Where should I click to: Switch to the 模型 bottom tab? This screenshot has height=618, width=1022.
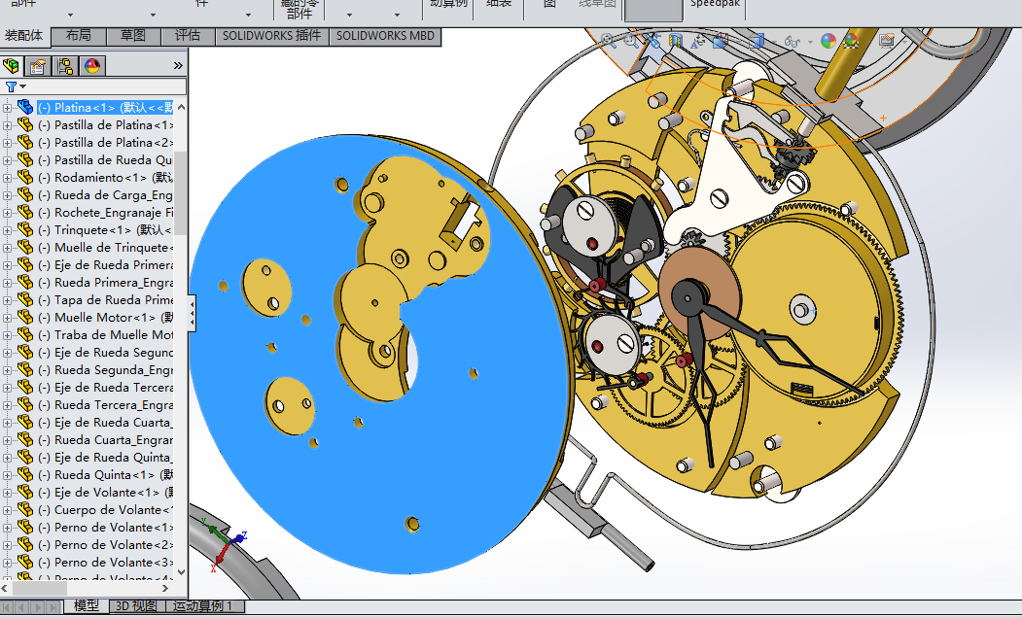(x=86, y=605)
